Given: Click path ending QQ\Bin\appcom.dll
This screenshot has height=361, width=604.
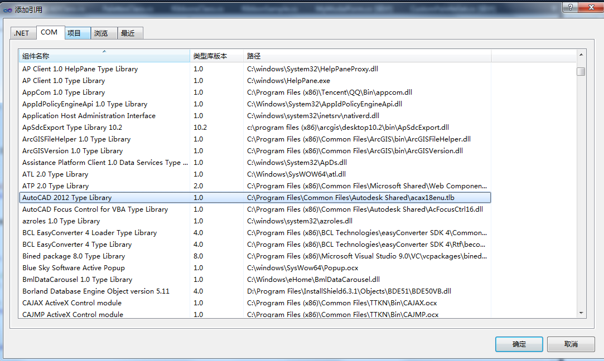Looking at the screenshot, I should point(330,92).
